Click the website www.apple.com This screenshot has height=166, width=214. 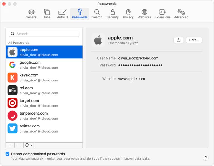point(132,79)
